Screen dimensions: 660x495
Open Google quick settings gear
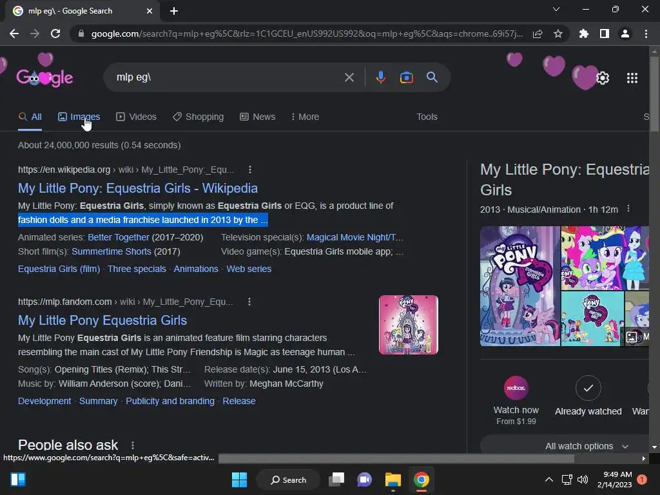coord(603,78)
